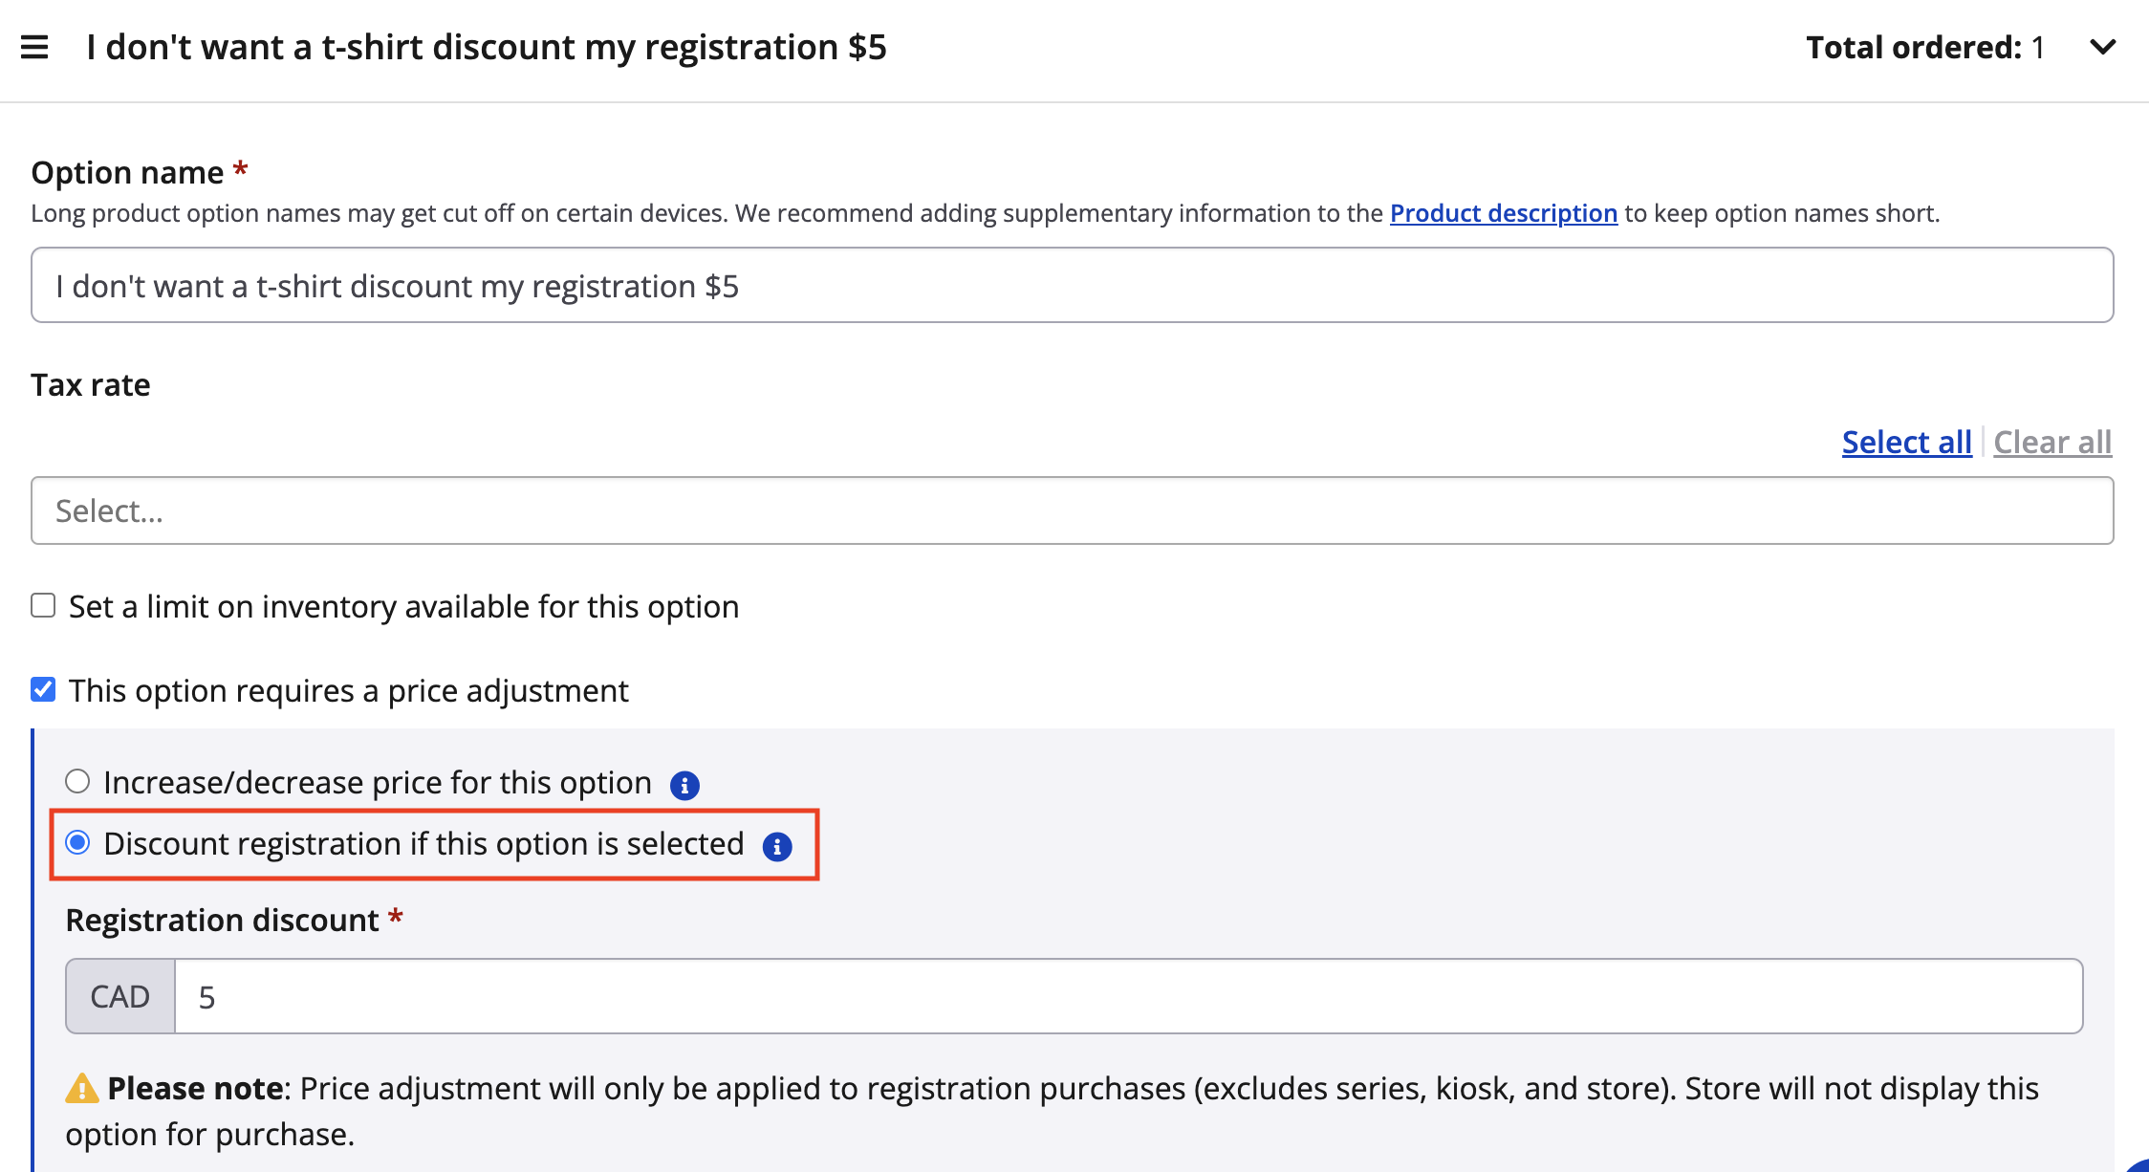Viewport: 2149px width, 1172px height.
Task: Click the Tax rate label
Action: pos(91,385)
